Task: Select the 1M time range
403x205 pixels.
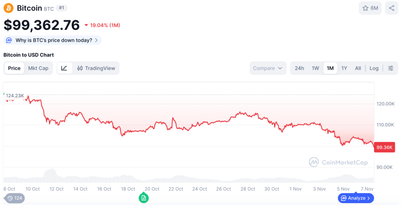Action: point(330,68)
